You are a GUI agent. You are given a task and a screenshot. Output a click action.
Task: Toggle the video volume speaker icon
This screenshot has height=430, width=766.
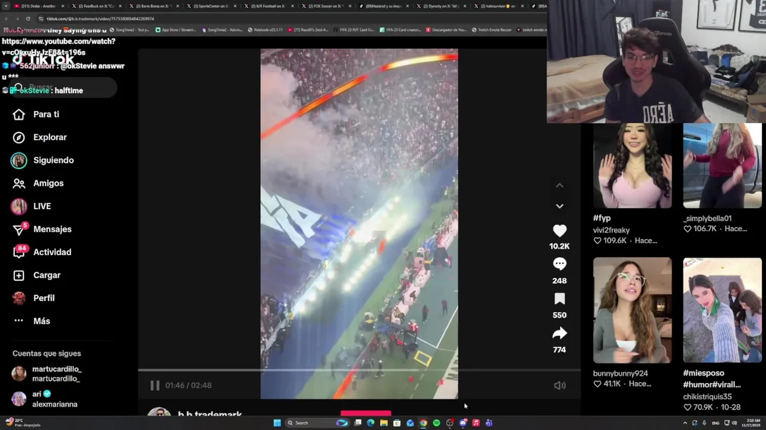pos(560,386)
